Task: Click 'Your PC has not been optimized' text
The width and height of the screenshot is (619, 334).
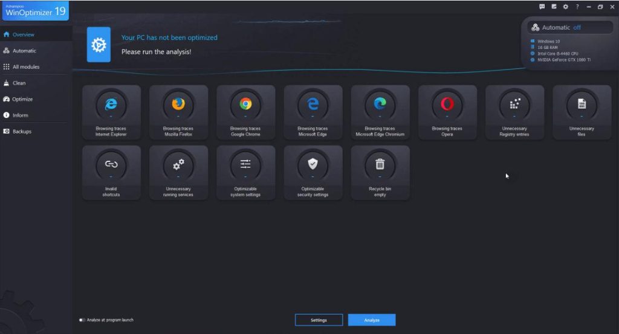Action: point(169,37)
